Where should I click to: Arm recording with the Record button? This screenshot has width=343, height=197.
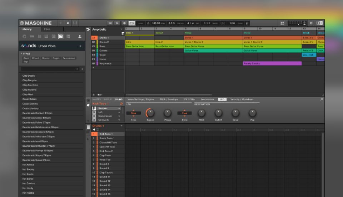pos(124,23)
